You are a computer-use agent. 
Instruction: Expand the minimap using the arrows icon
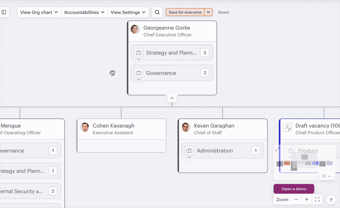tap(278, 149)
